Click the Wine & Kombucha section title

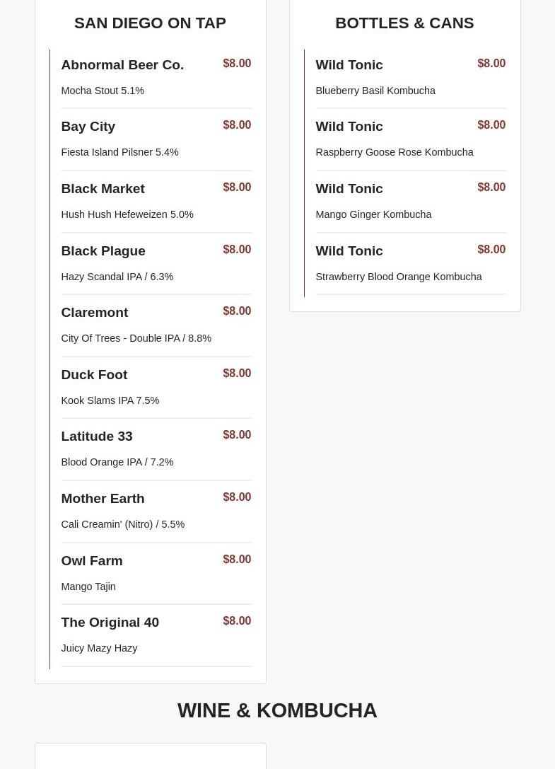coord(277,710)
